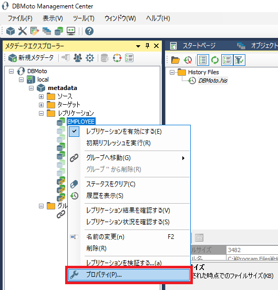The height and width of the screenshot is (290, 278).
Task: Click the script editor pencil toolbar icon
Action: [35, 31]
